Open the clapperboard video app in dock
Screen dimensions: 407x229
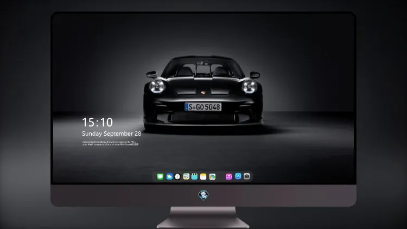[x=194, y=176]
